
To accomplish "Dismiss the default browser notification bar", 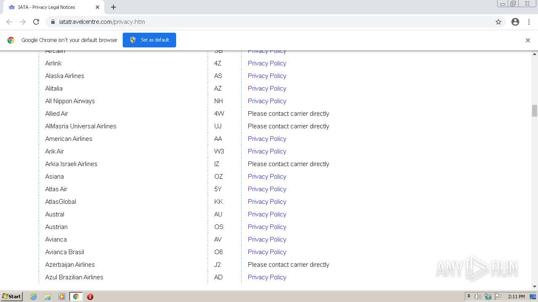I will [x=528, y=40].
